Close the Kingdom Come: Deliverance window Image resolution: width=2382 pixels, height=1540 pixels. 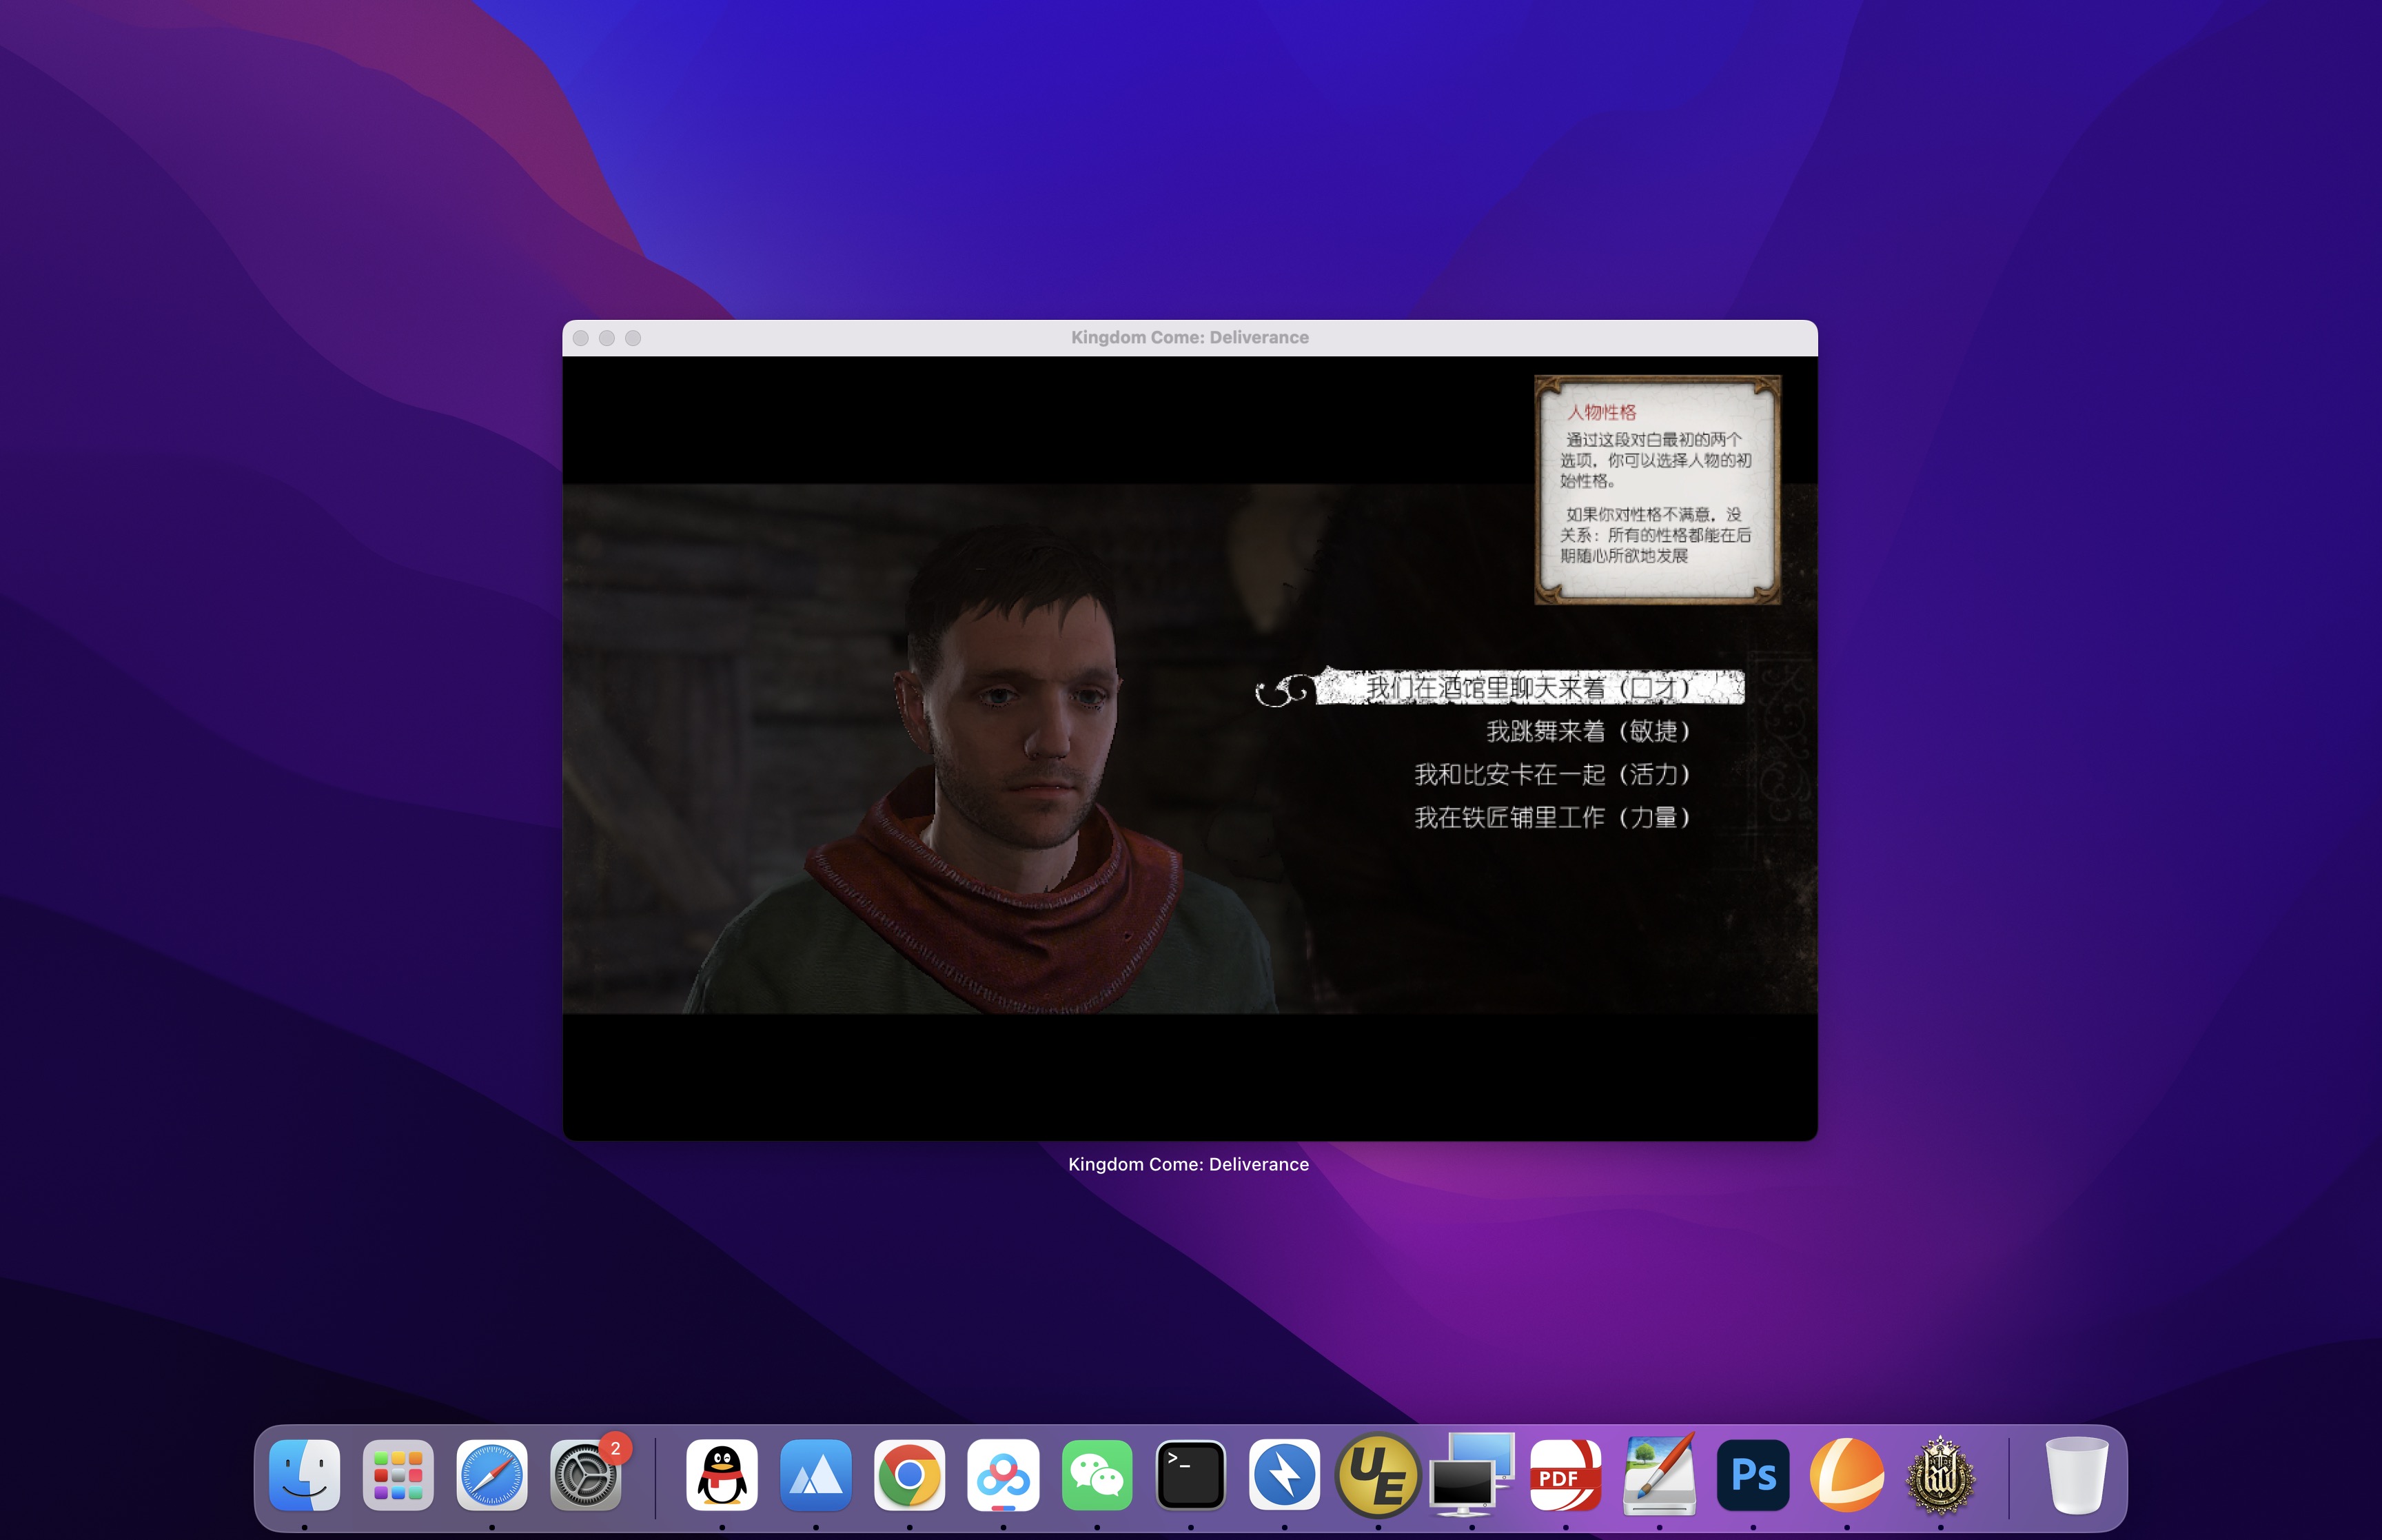581,338
